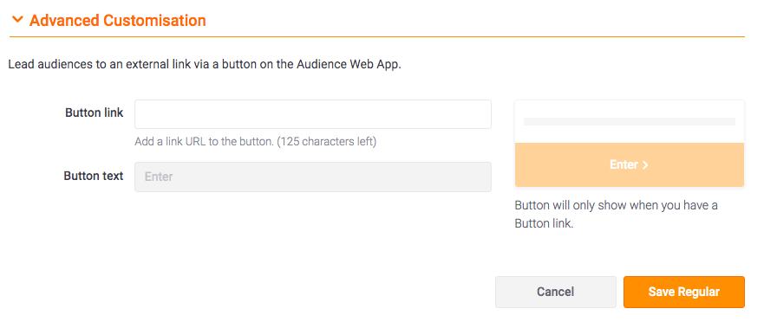Screen dimensions: 777x328
Task: Click 'Button link.' at end of note
Action: pos(544,223)
